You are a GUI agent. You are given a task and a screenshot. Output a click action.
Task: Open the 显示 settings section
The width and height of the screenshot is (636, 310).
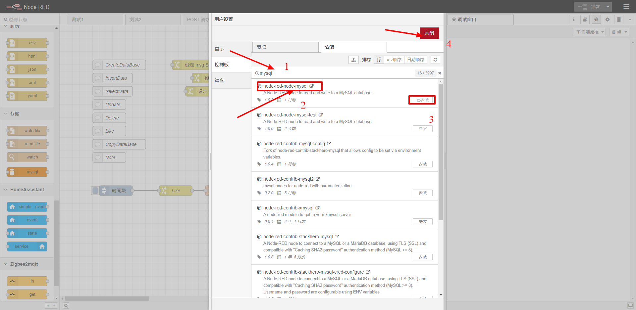tap(231, 49)
